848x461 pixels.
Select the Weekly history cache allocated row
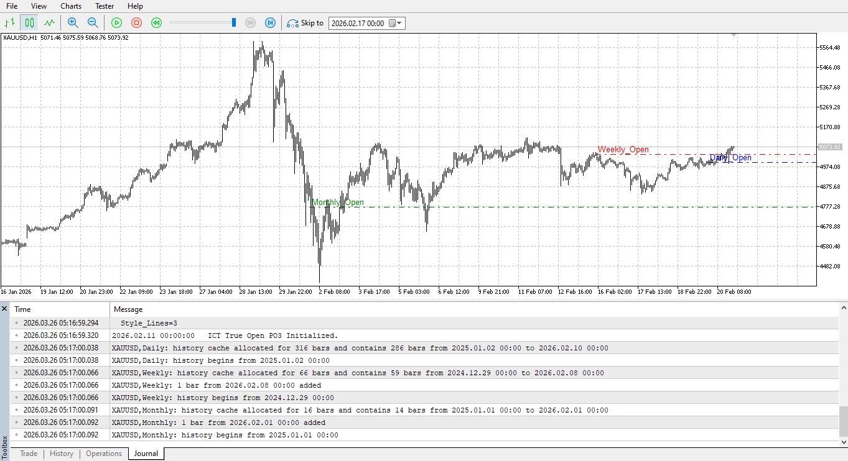(x=424, y=373)
